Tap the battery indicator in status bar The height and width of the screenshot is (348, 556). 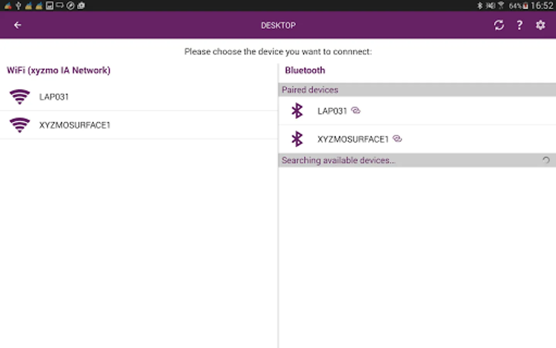click(525, 5)
